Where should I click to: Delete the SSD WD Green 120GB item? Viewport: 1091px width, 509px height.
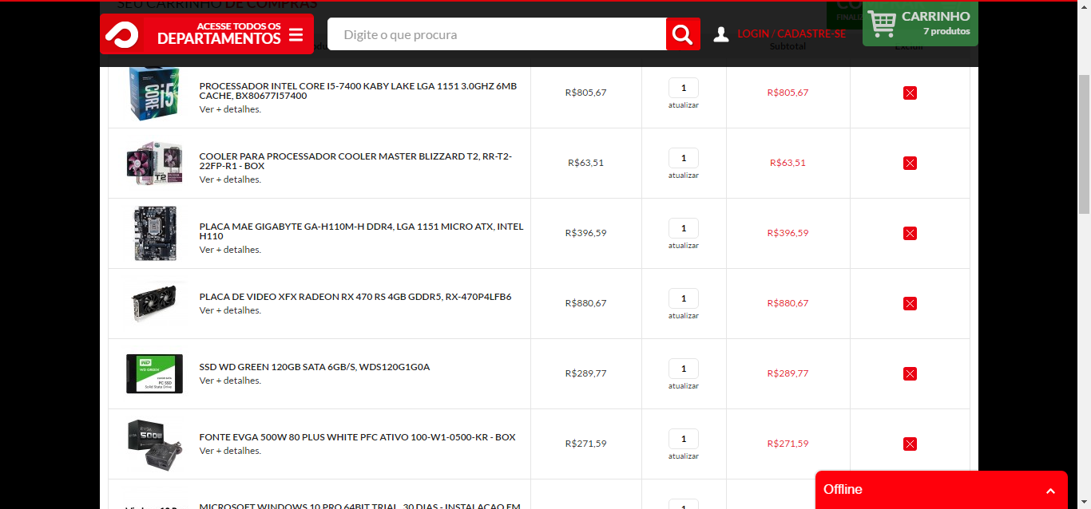click(x=910, y=373)
